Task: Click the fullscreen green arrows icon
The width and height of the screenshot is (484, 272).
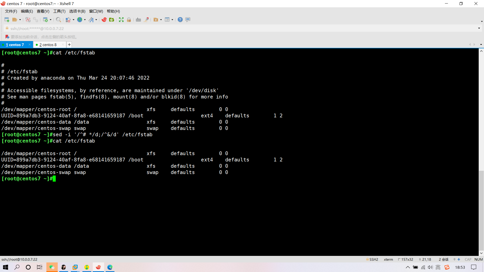Action: pos(121,20)
